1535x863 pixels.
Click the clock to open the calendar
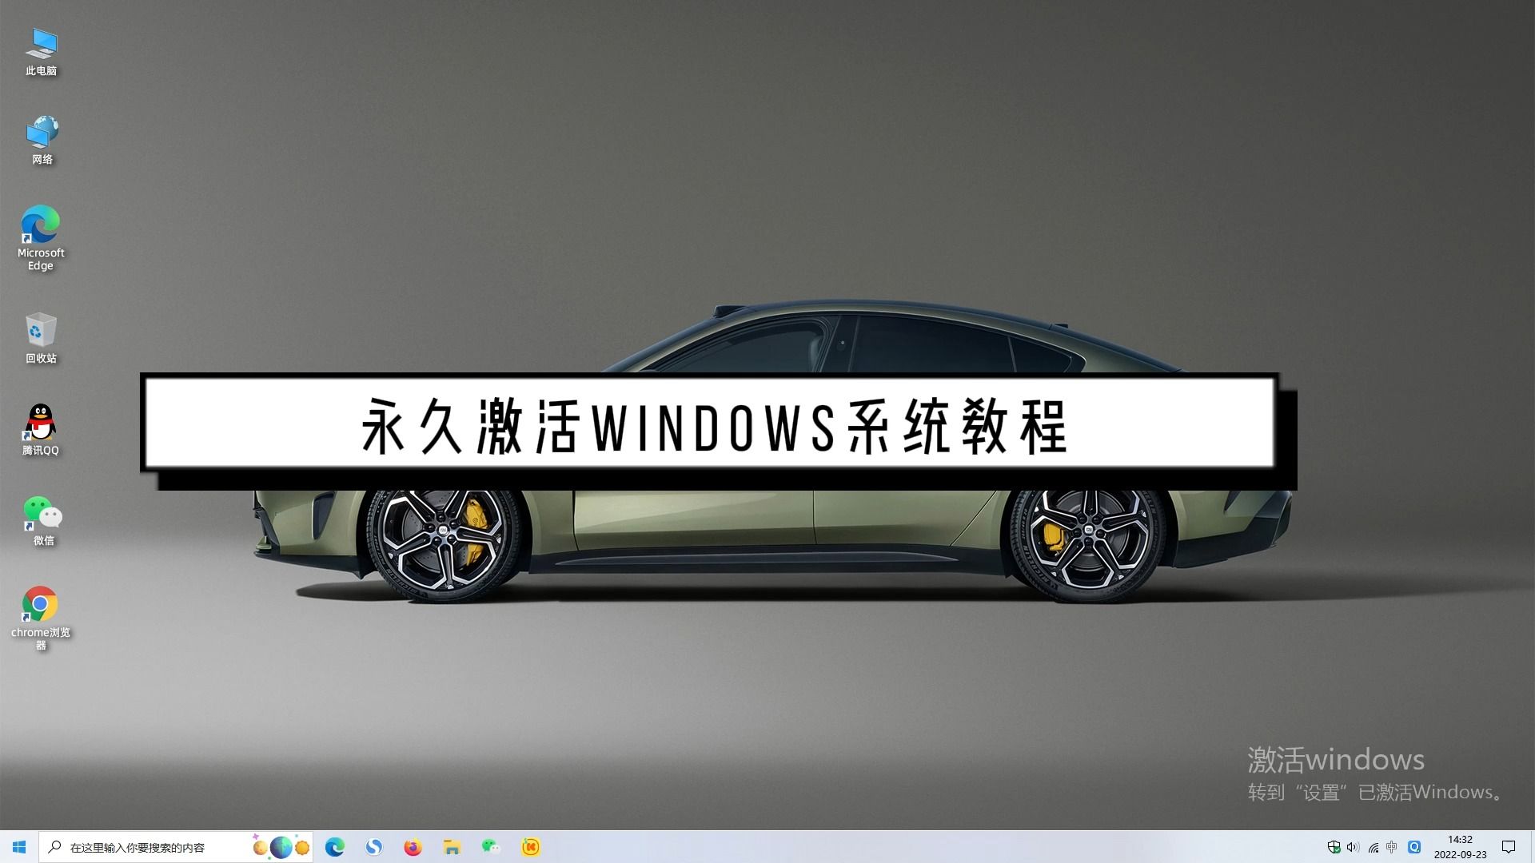click(1461, 847)
